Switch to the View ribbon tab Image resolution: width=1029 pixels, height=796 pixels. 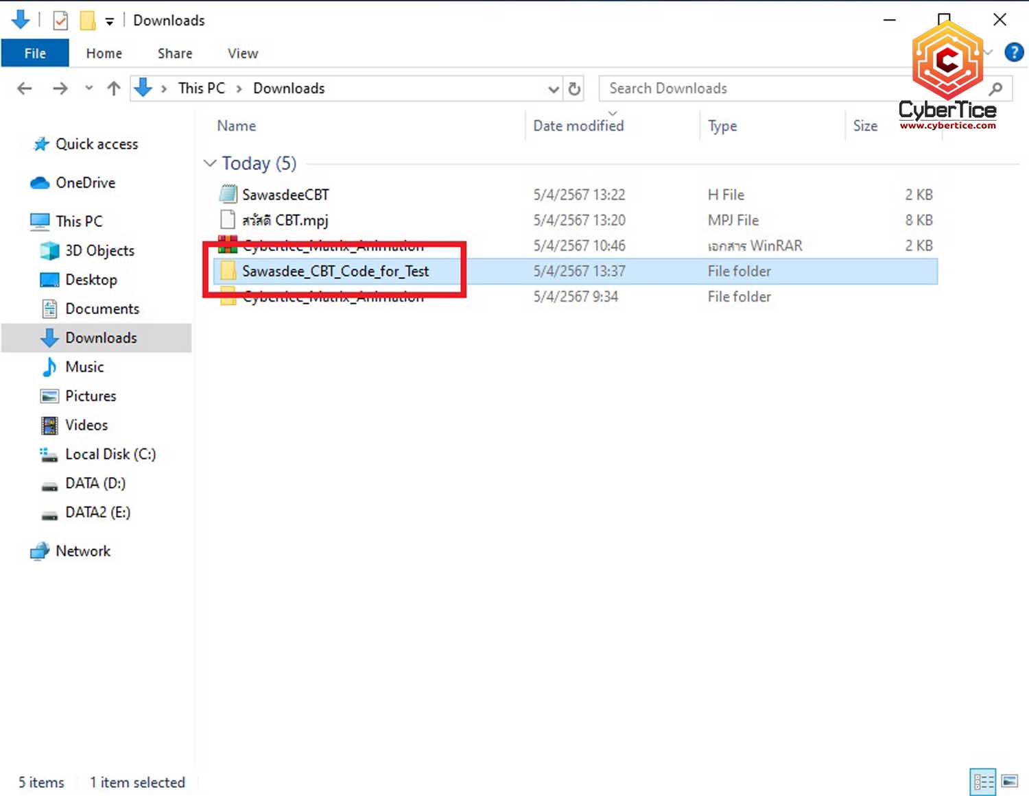coord(243,53)
